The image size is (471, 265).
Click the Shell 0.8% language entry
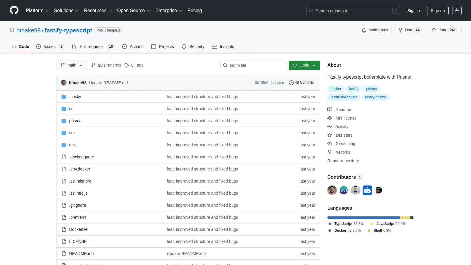[x=379, y=231]
